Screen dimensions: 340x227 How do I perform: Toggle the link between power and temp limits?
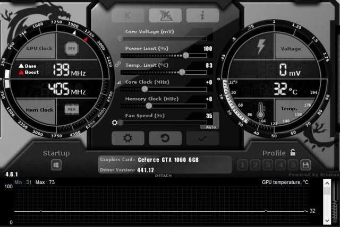pyautogui.click(x=118, y=64)
